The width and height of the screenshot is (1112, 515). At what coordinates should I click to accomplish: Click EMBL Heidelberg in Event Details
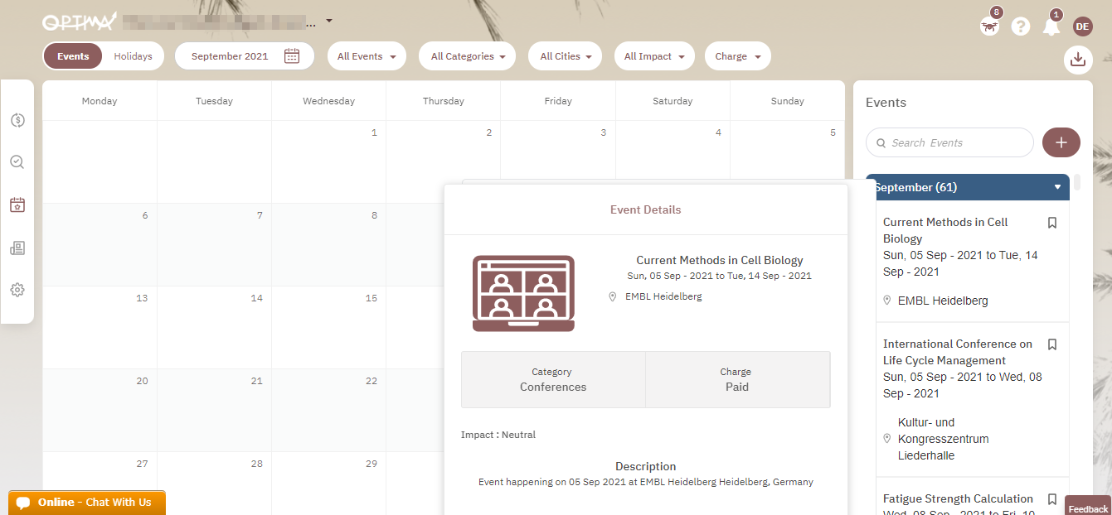tap(663, 296)
